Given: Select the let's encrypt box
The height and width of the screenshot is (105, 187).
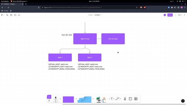Looking at the screenshot, I should pyautogui.click(x=113, y=39).
